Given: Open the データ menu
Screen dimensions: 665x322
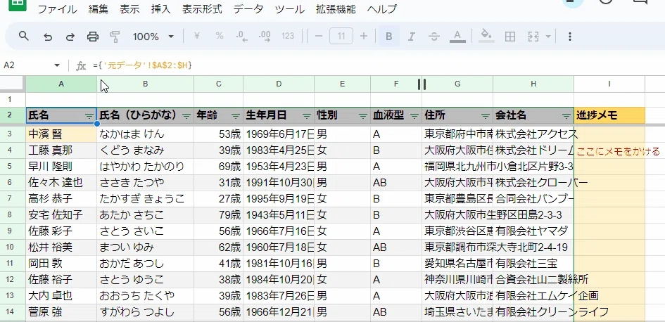Looking at the screenshot, I should (x=248, y=9).
